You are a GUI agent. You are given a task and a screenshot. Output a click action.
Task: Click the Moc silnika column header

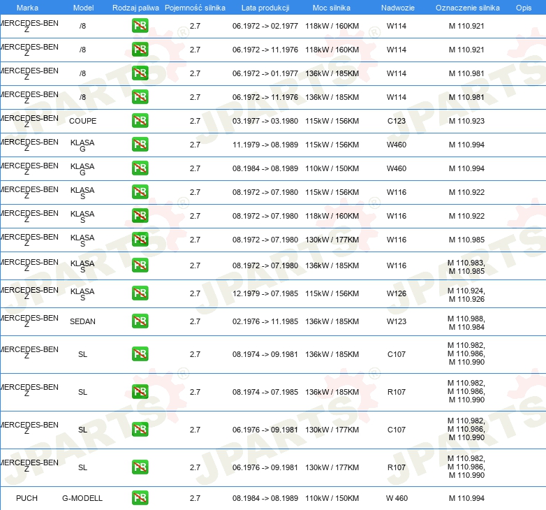pyautogui.click(x=332, y=7)
